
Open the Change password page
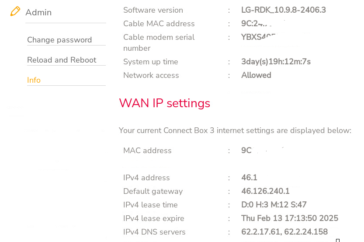[59, 40]
